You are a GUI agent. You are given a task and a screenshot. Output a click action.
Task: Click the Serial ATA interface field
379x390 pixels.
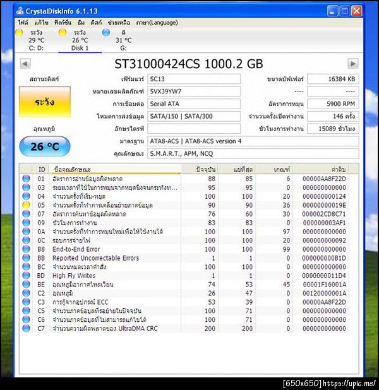pos(194,103)
